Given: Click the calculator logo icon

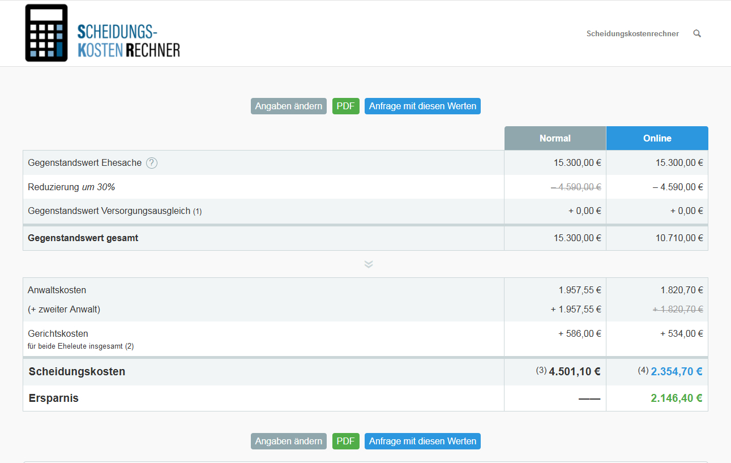Looking at the screenshot, I should (46, 33).
